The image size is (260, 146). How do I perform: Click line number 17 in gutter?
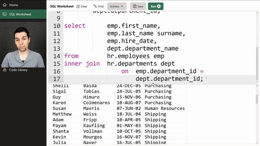tap(57, 79)
